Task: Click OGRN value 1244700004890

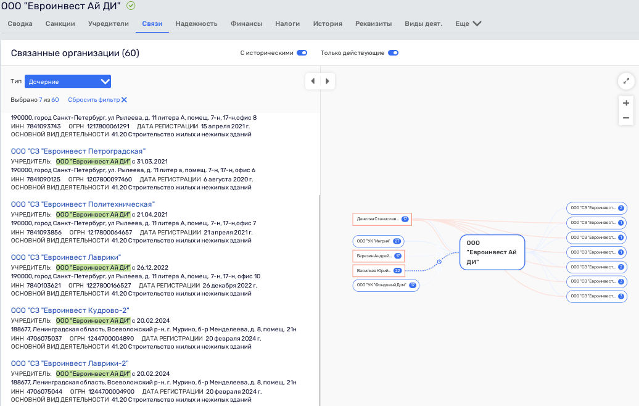Action: click(x=111, y=339)
